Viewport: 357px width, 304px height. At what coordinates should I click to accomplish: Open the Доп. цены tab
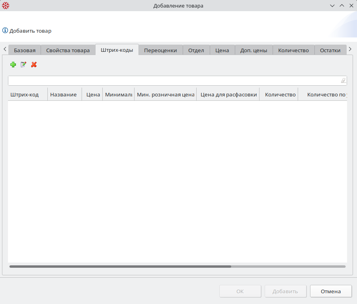point(254,50)
